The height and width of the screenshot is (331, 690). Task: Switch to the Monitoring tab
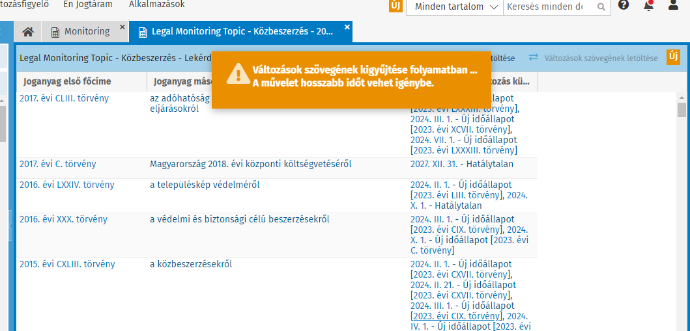(x=87, y=32)
